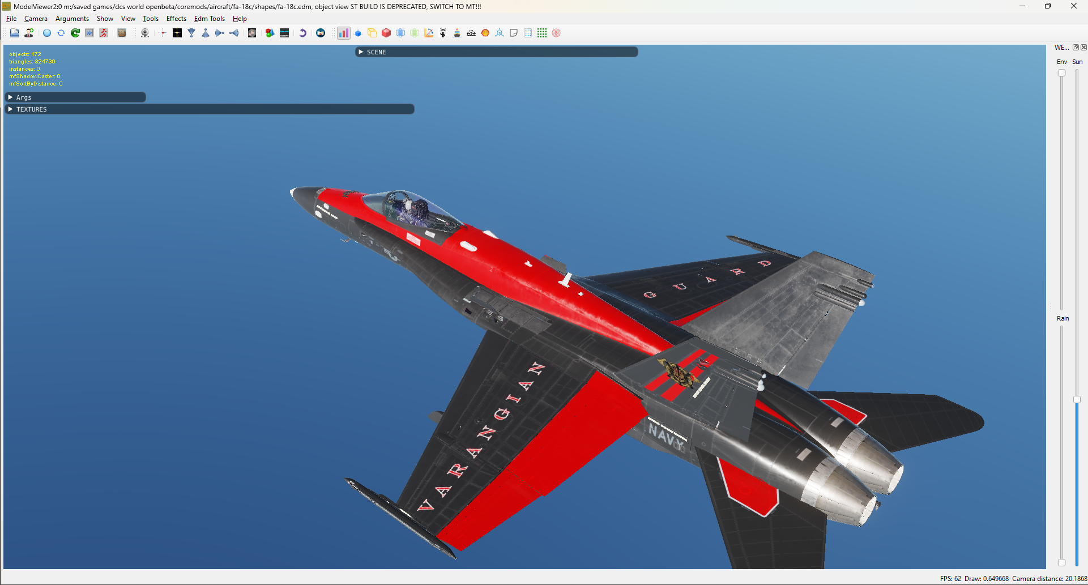Click the puppet marionette figure icon

pos(443,33)
